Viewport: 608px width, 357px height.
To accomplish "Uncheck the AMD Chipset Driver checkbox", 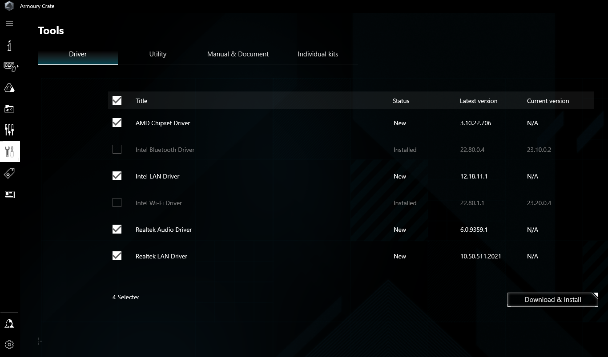I will [x=117, y=123].
